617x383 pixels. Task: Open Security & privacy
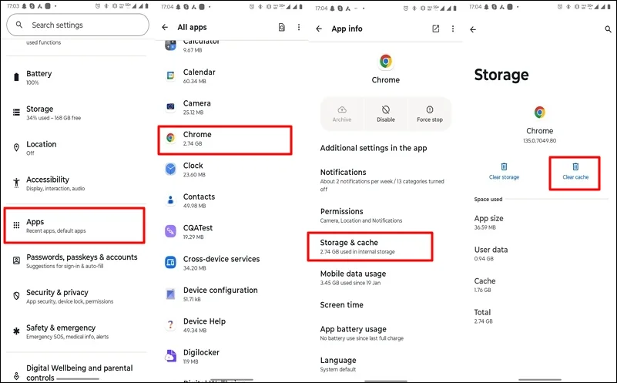[x=77, y=296]
